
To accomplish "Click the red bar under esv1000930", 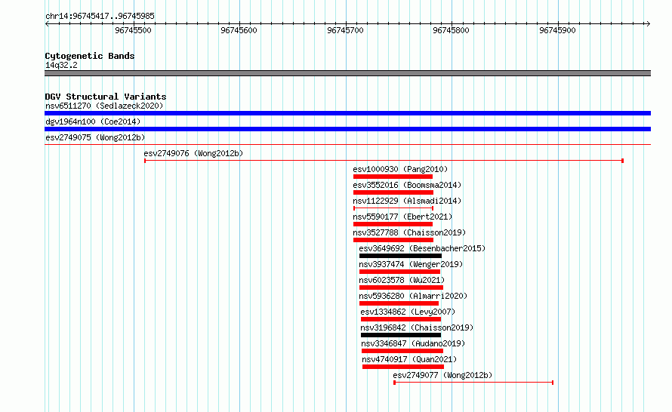I will click(x=393, y=177).
